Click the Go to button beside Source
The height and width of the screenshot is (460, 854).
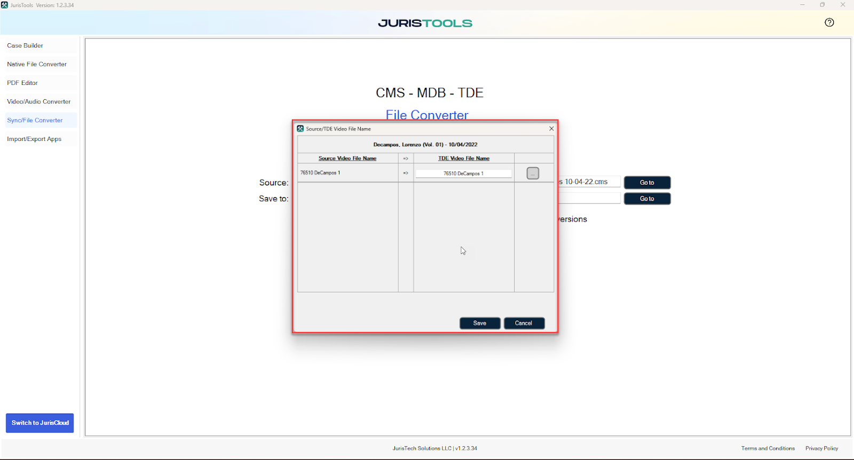(x=647, y=183)
